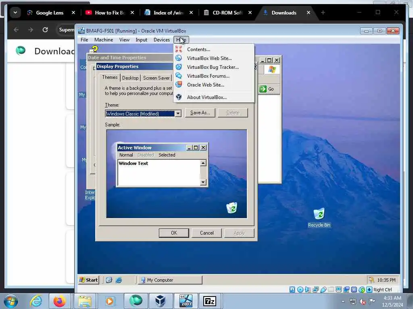
Task: Open the Machine menu
Action: coord(104,40)
